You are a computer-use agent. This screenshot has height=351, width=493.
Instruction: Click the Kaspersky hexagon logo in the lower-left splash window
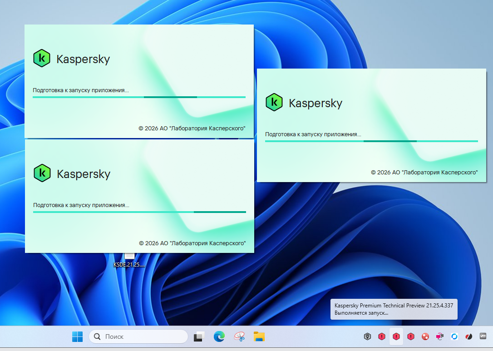coord(42,173)
